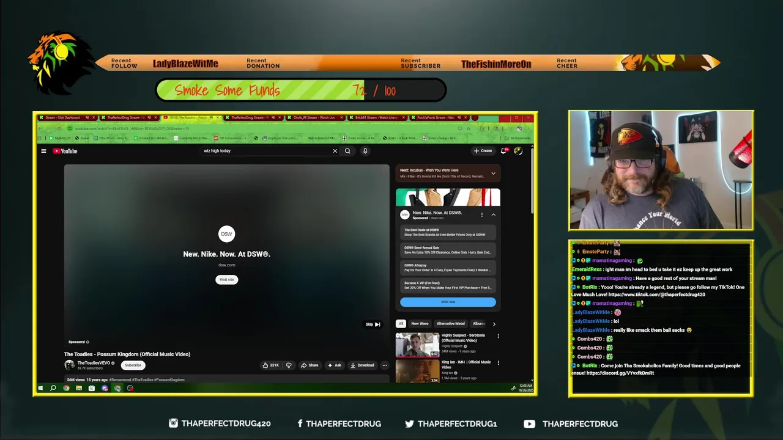This screenshot has height=440, width=783.
Task: Switch to 'FuctUpFrank Stream' browser tab
Action: pyautogui.click(x=440, y=117)
